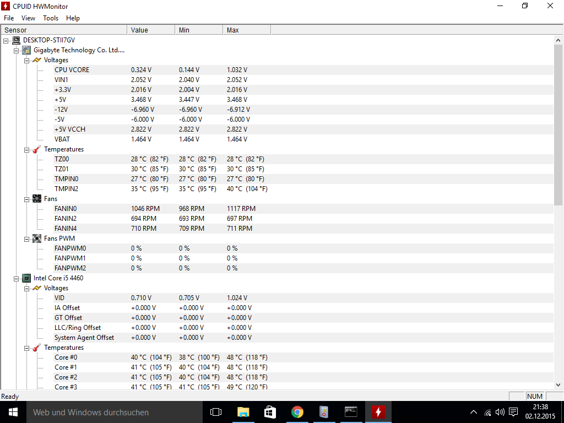
Task: Collapse the Fans group
Action: [x=26, y=199]
